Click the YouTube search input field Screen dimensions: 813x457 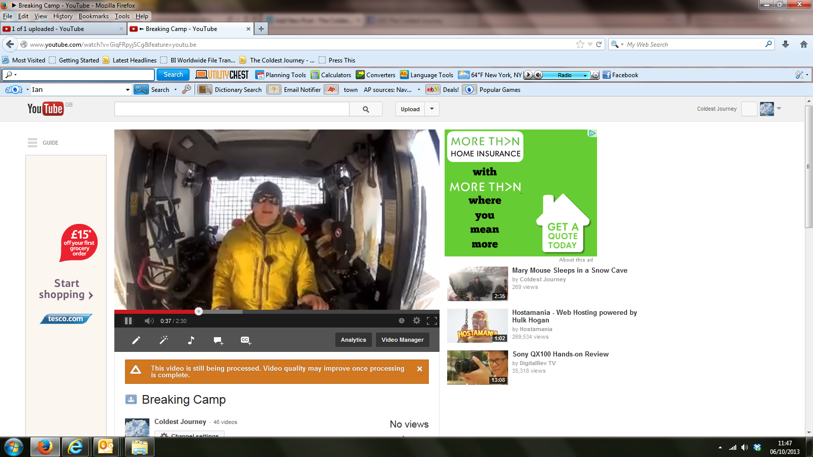tap(232, 109)
